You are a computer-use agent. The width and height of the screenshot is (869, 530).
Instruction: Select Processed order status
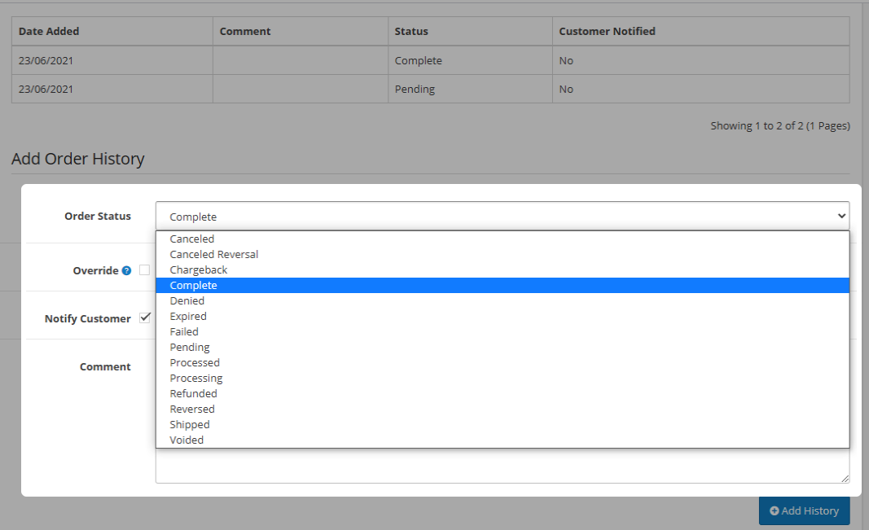click(x=195, y=363)
